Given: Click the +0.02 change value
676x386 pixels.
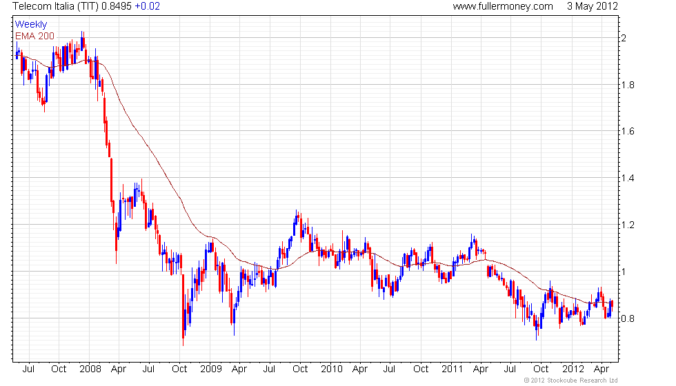Looking at the screenshot, I should (147, 6).
